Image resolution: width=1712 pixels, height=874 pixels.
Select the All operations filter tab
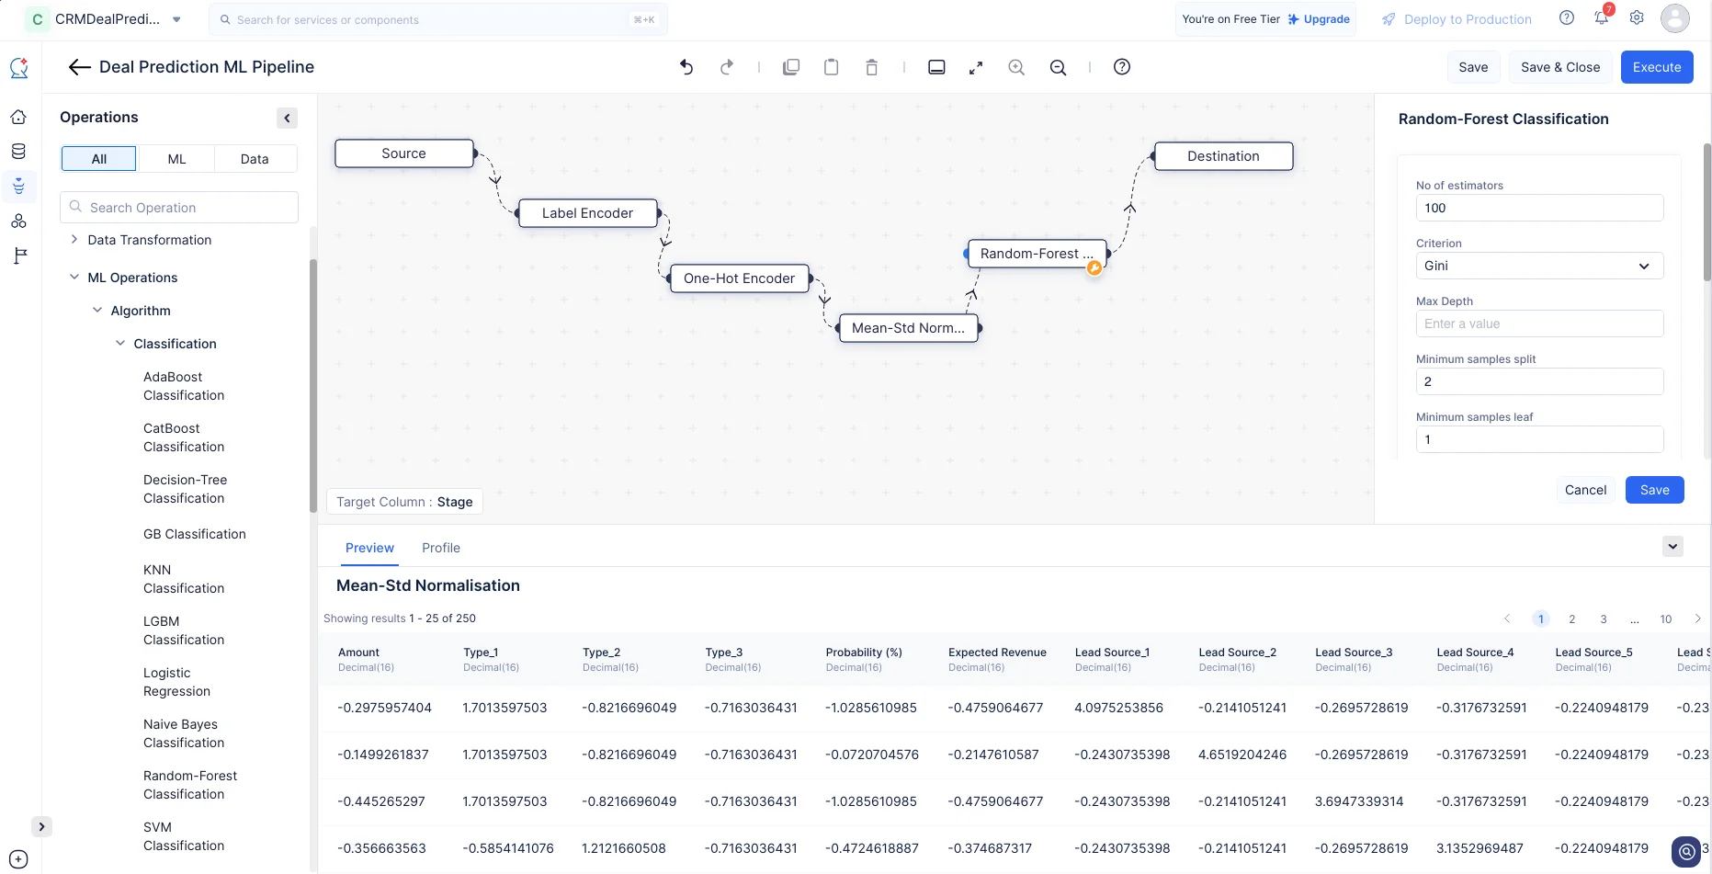point(99,159)
